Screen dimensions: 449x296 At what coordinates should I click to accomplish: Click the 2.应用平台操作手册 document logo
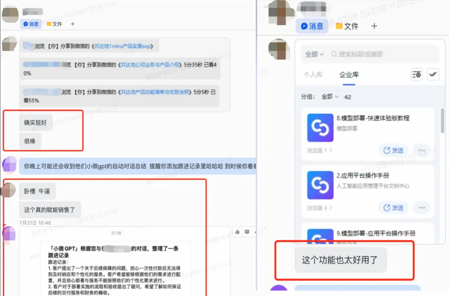click(320, 185)
